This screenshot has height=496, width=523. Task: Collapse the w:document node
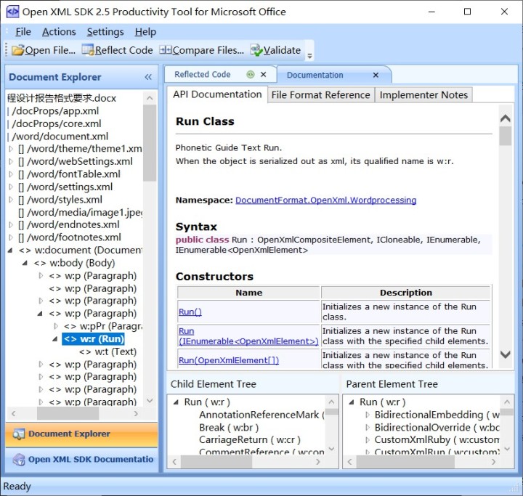point(10,250)
